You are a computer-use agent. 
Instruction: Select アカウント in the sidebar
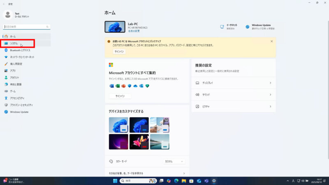pyautogui.click(x=14, y=77)
